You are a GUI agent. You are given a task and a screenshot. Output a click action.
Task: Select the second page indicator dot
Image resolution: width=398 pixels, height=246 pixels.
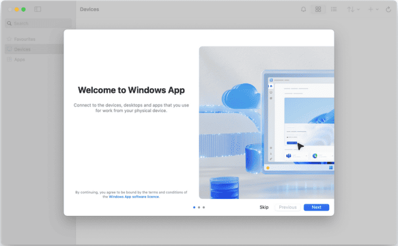tap(199, 207)
